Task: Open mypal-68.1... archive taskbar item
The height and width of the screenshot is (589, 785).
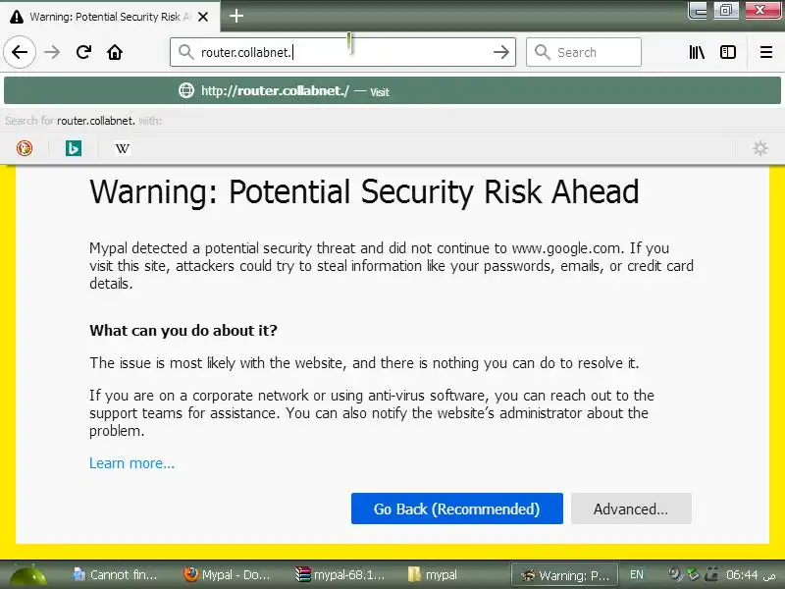Action: pyautogui.click(x=340, y=575)
